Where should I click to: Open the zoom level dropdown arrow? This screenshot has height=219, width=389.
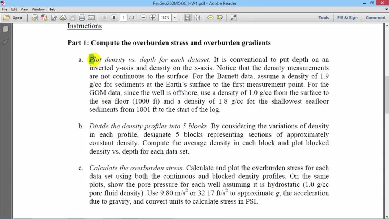click(175, 18)
